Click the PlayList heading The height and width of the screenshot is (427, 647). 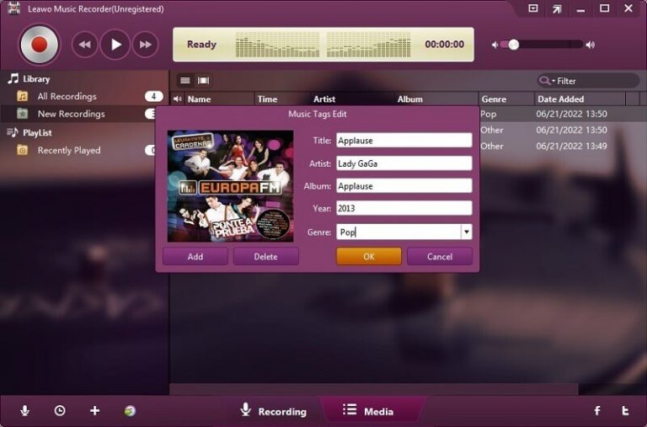pos(37,132)
